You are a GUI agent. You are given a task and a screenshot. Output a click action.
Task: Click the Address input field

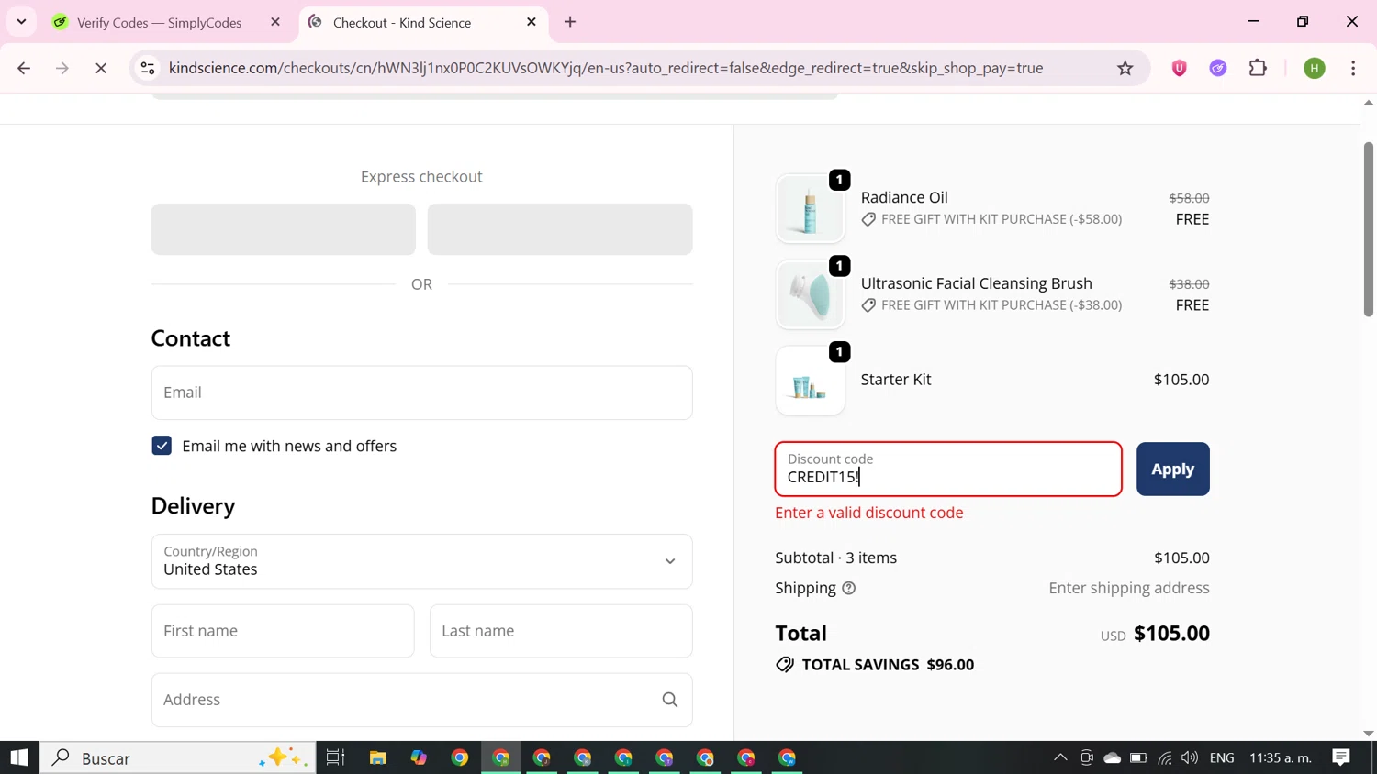(x=421, y=700)
